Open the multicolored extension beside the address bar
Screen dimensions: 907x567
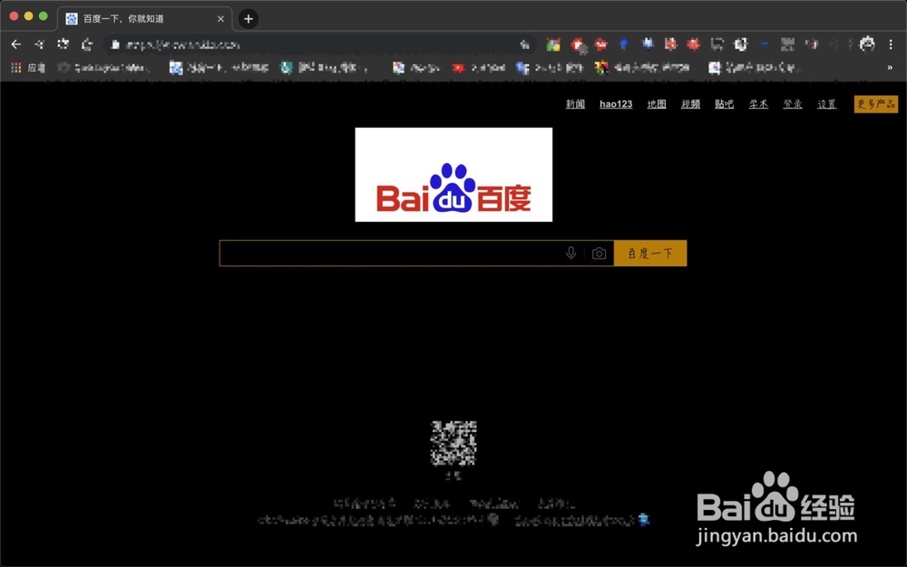coord(553,44)
